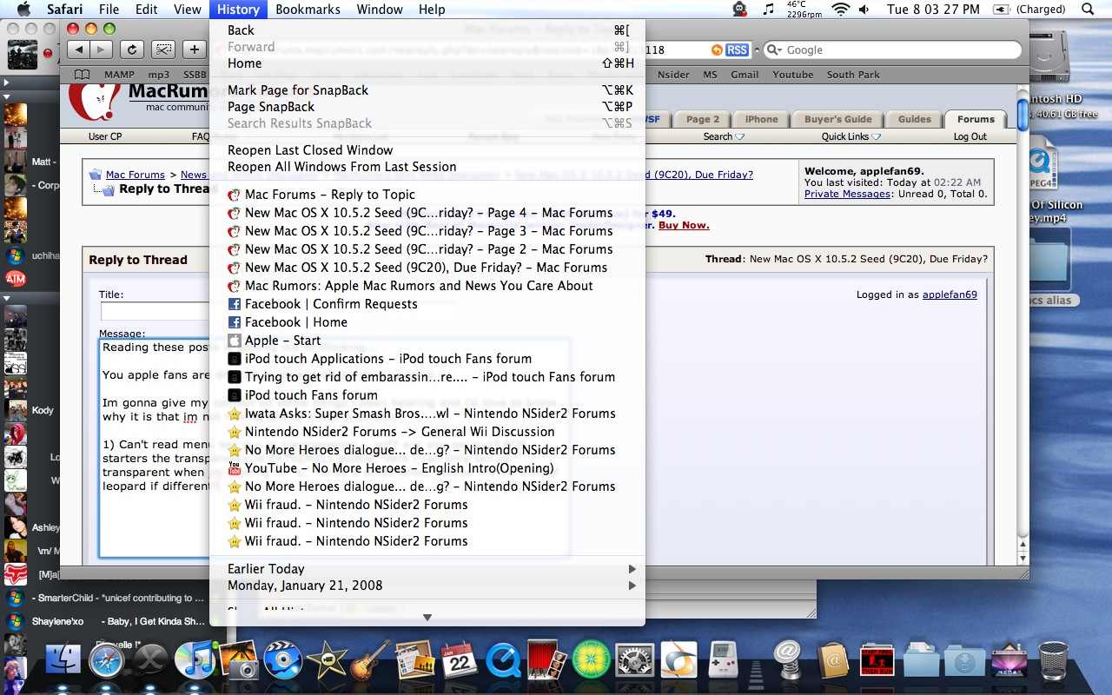Switch to the Buyer's Guide tab
This screenshot has width=1112, height=695.
837,119
